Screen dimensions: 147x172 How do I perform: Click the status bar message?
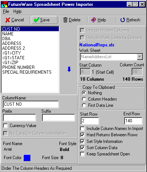(36, 168)
